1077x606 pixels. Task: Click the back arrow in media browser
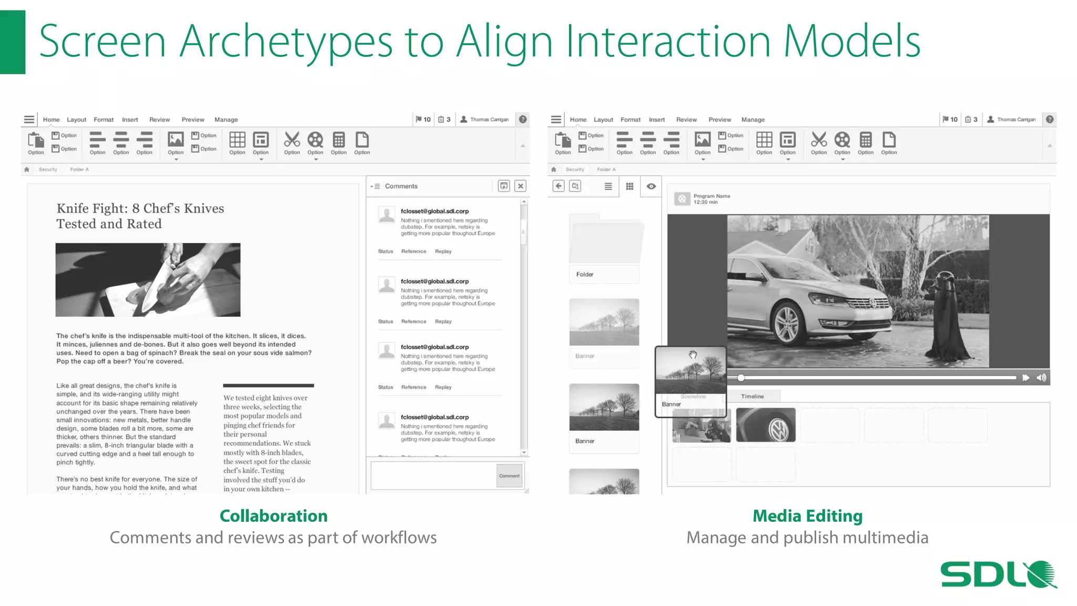click(x=558, y=186)
